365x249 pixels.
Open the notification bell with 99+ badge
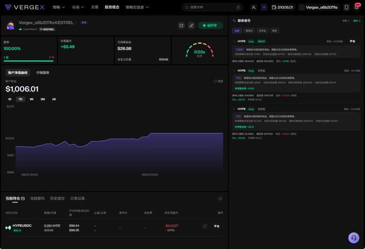(356, 7)
